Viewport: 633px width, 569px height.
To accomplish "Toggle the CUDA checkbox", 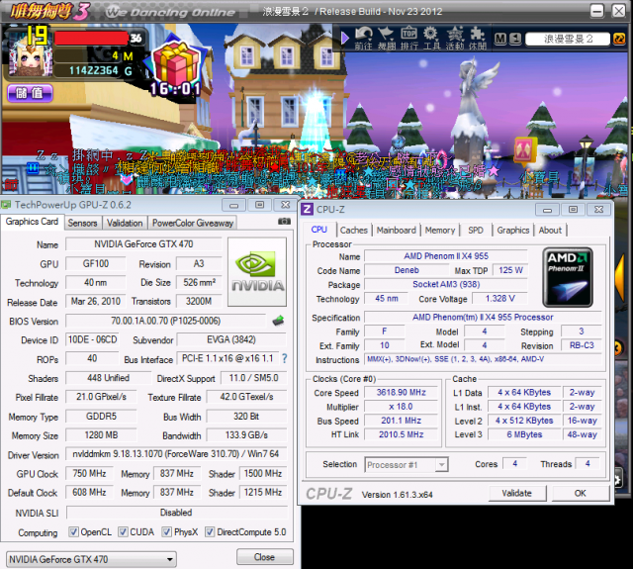I will pos(123,531).
